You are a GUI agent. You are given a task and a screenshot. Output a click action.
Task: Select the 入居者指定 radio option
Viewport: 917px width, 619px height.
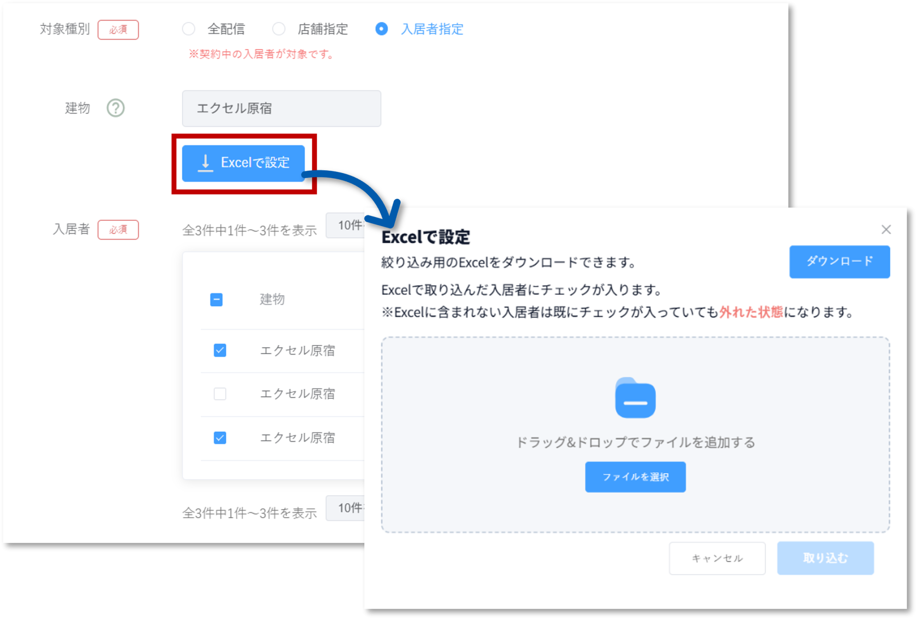381,29
